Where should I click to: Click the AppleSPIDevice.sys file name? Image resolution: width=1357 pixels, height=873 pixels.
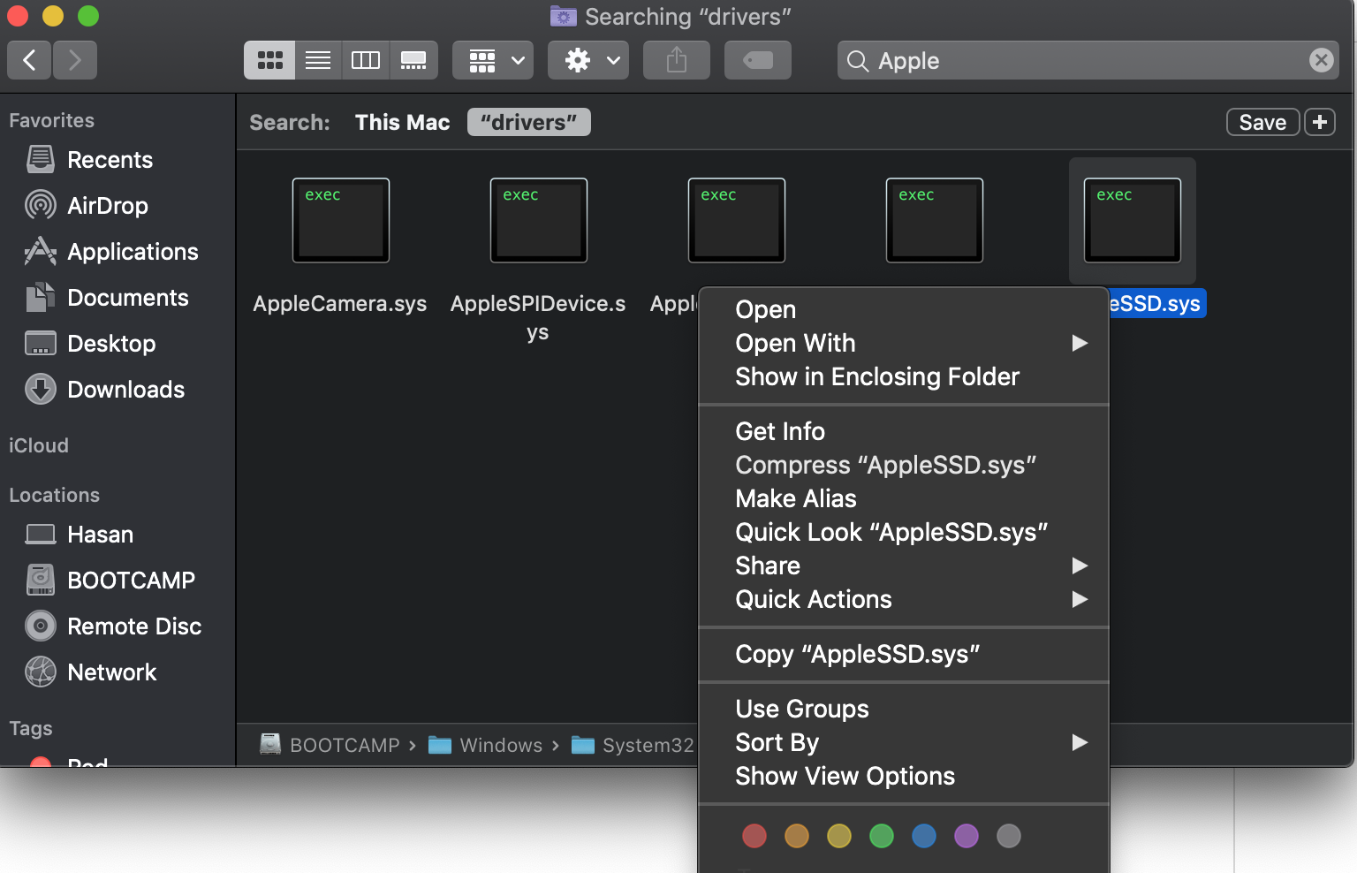click(x=538, y=317)
